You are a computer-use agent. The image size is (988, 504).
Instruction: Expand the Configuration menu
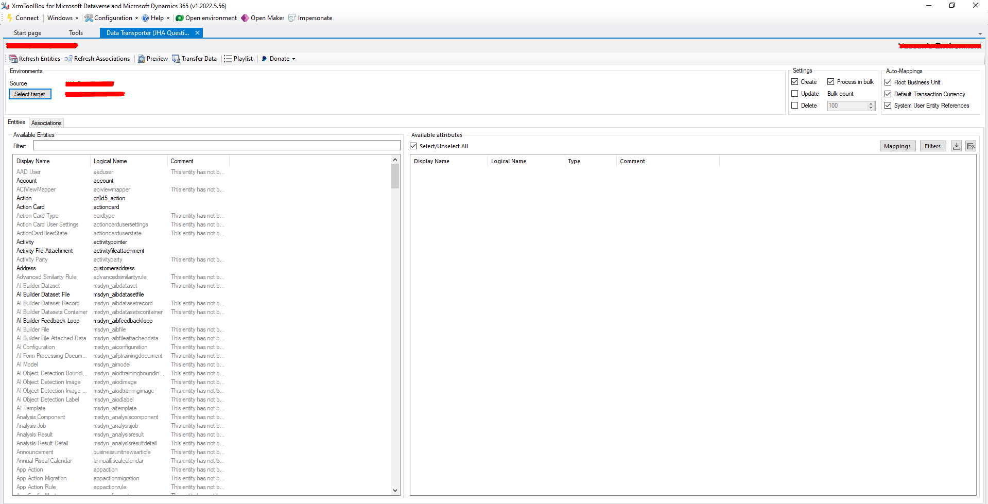tap(111, 18)
